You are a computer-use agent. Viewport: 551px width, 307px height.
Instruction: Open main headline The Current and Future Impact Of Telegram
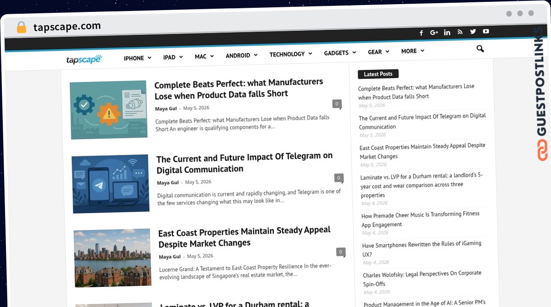click(x=245, y=163)
